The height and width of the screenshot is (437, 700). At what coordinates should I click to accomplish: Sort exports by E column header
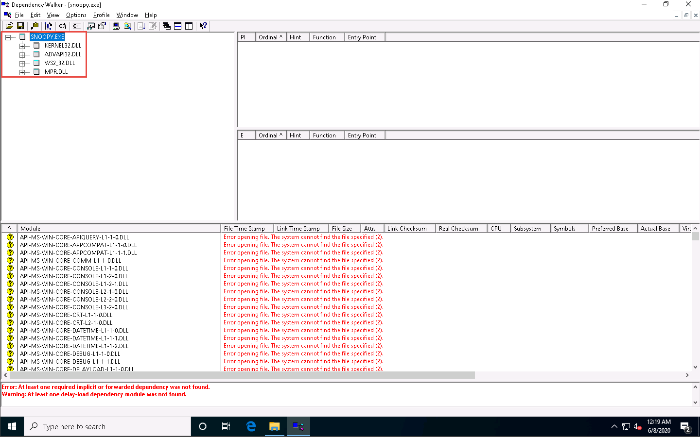(246, 135)
